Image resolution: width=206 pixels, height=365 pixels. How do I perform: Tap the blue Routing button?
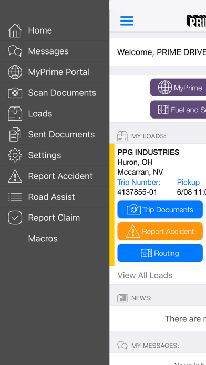tap(160, 253)
